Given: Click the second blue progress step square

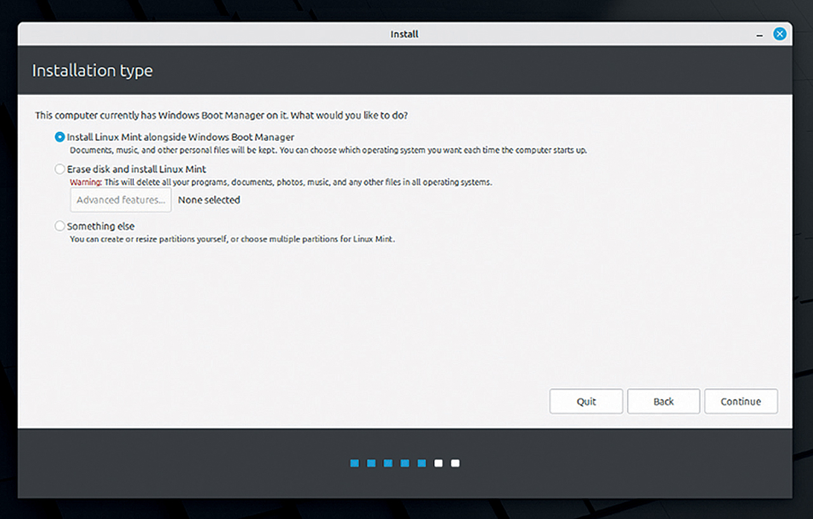Looking at the screenshot, I should pyautogui.click(x=372, y=463).
